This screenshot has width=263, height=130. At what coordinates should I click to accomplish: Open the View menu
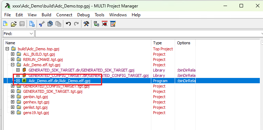(x=32, y=15)
